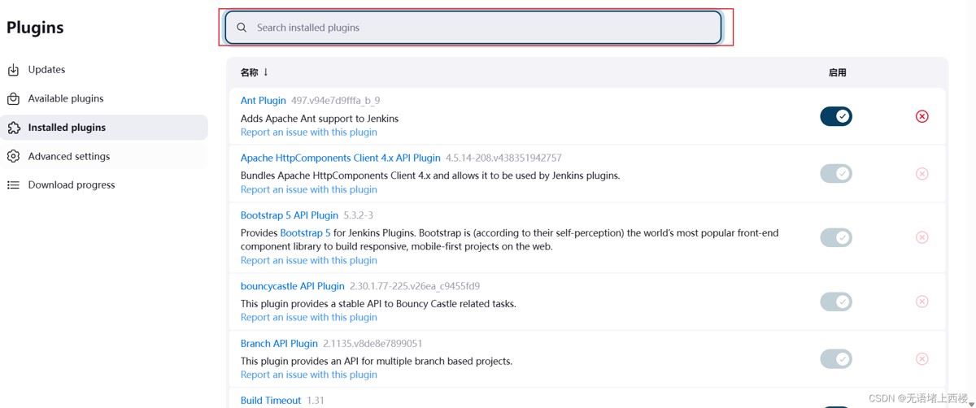Open Advanced settings page

click(68, 156)
